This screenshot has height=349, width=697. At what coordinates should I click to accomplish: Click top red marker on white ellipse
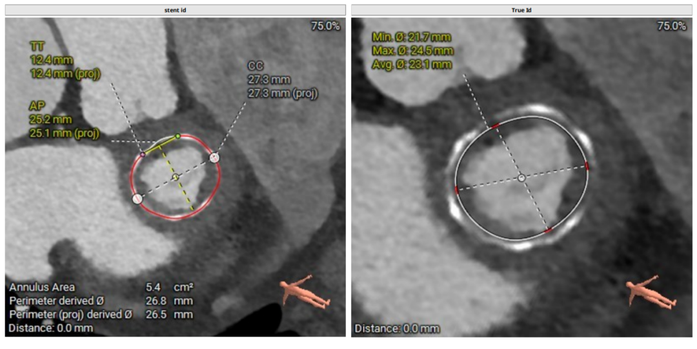click(x=494, y=126)
